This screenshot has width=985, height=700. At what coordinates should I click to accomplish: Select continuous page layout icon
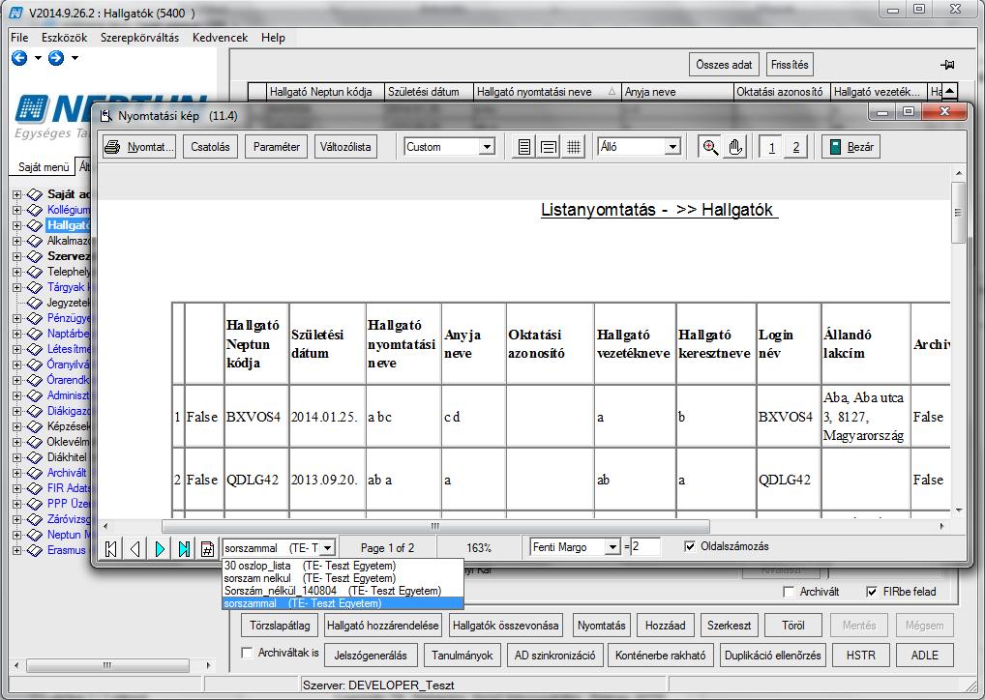[x=549, y=147]
